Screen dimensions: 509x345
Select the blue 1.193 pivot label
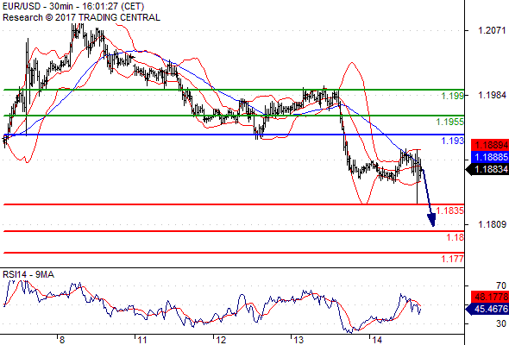[x=453, y=141]
